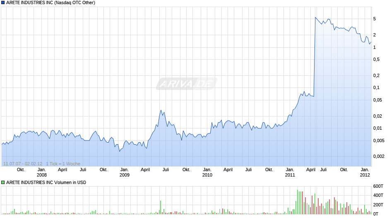
Task: Click the price axis label 0,02
Action: [x=377, y=116]
